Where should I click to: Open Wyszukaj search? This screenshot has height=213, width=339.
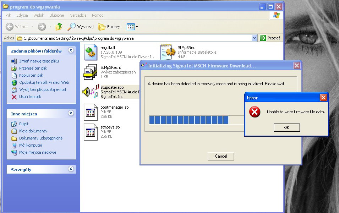(x=81, y=27)
